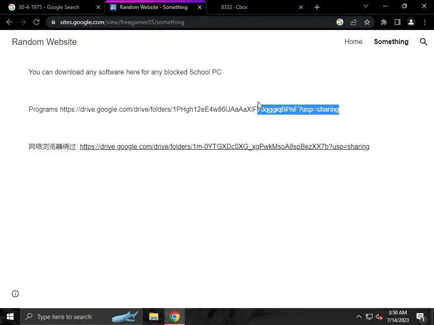Click the whale shark search highlight image

point(125,317)
